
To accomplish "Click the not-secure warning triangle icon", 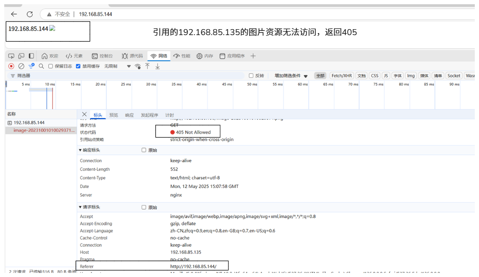I will [x=49, y=14].
